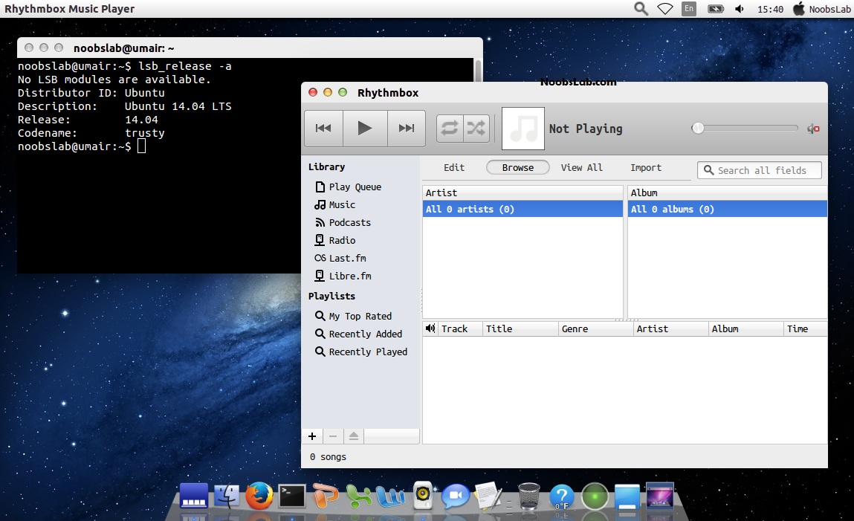Click terminal window title noobslab@umair
Image resolution: width=854 pixels, height=521 pixels.
(123, 48)
